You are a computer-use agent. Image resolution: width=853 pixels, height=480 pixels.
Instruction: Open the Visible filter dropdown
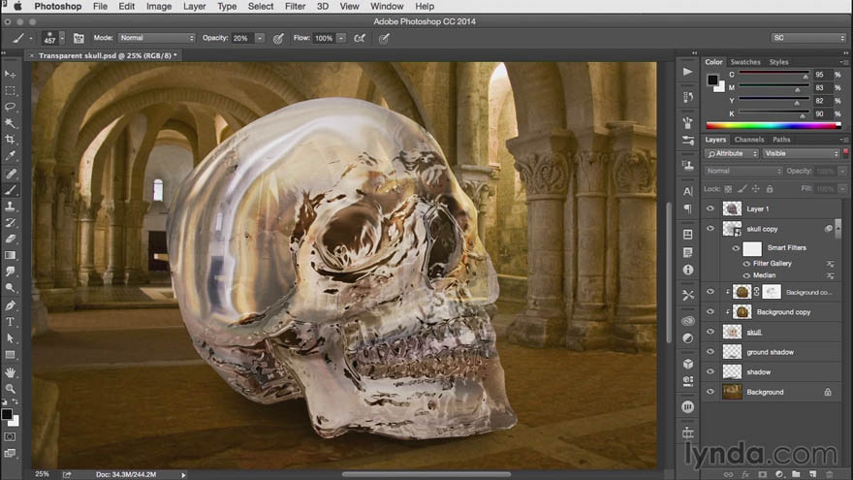(802, 154)
